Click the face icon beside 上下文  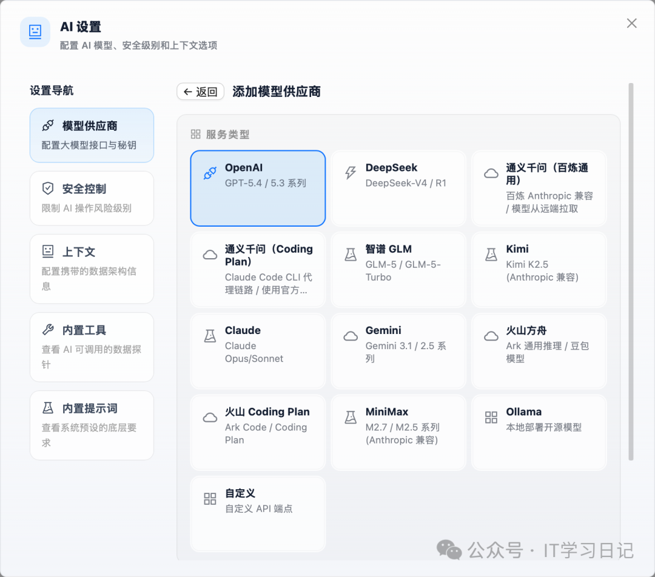(x=48, y=252)
